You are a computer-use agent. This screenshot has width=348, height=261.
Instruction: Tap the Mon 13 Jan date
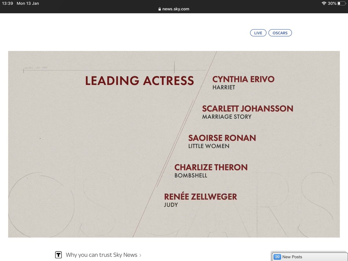point(28,3)
